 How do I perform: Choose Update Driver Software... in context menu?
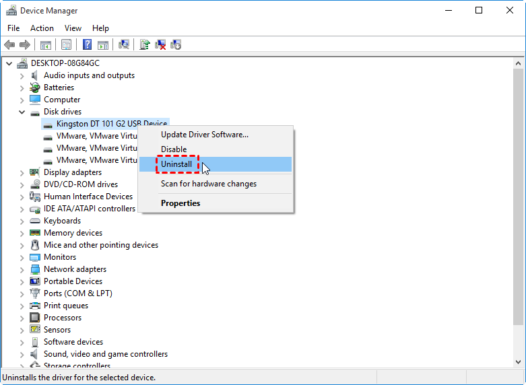pos(216,135)
